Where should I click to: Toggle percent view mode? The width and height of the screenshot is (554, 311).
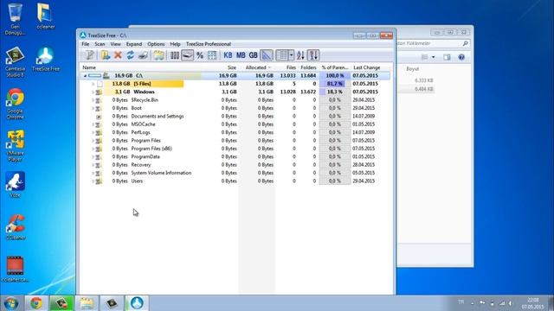click(200, 55)
